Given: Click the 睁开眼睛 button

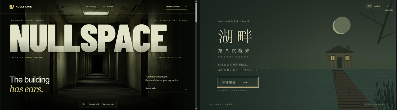Looking at the screenshot, I should [238, 82].
